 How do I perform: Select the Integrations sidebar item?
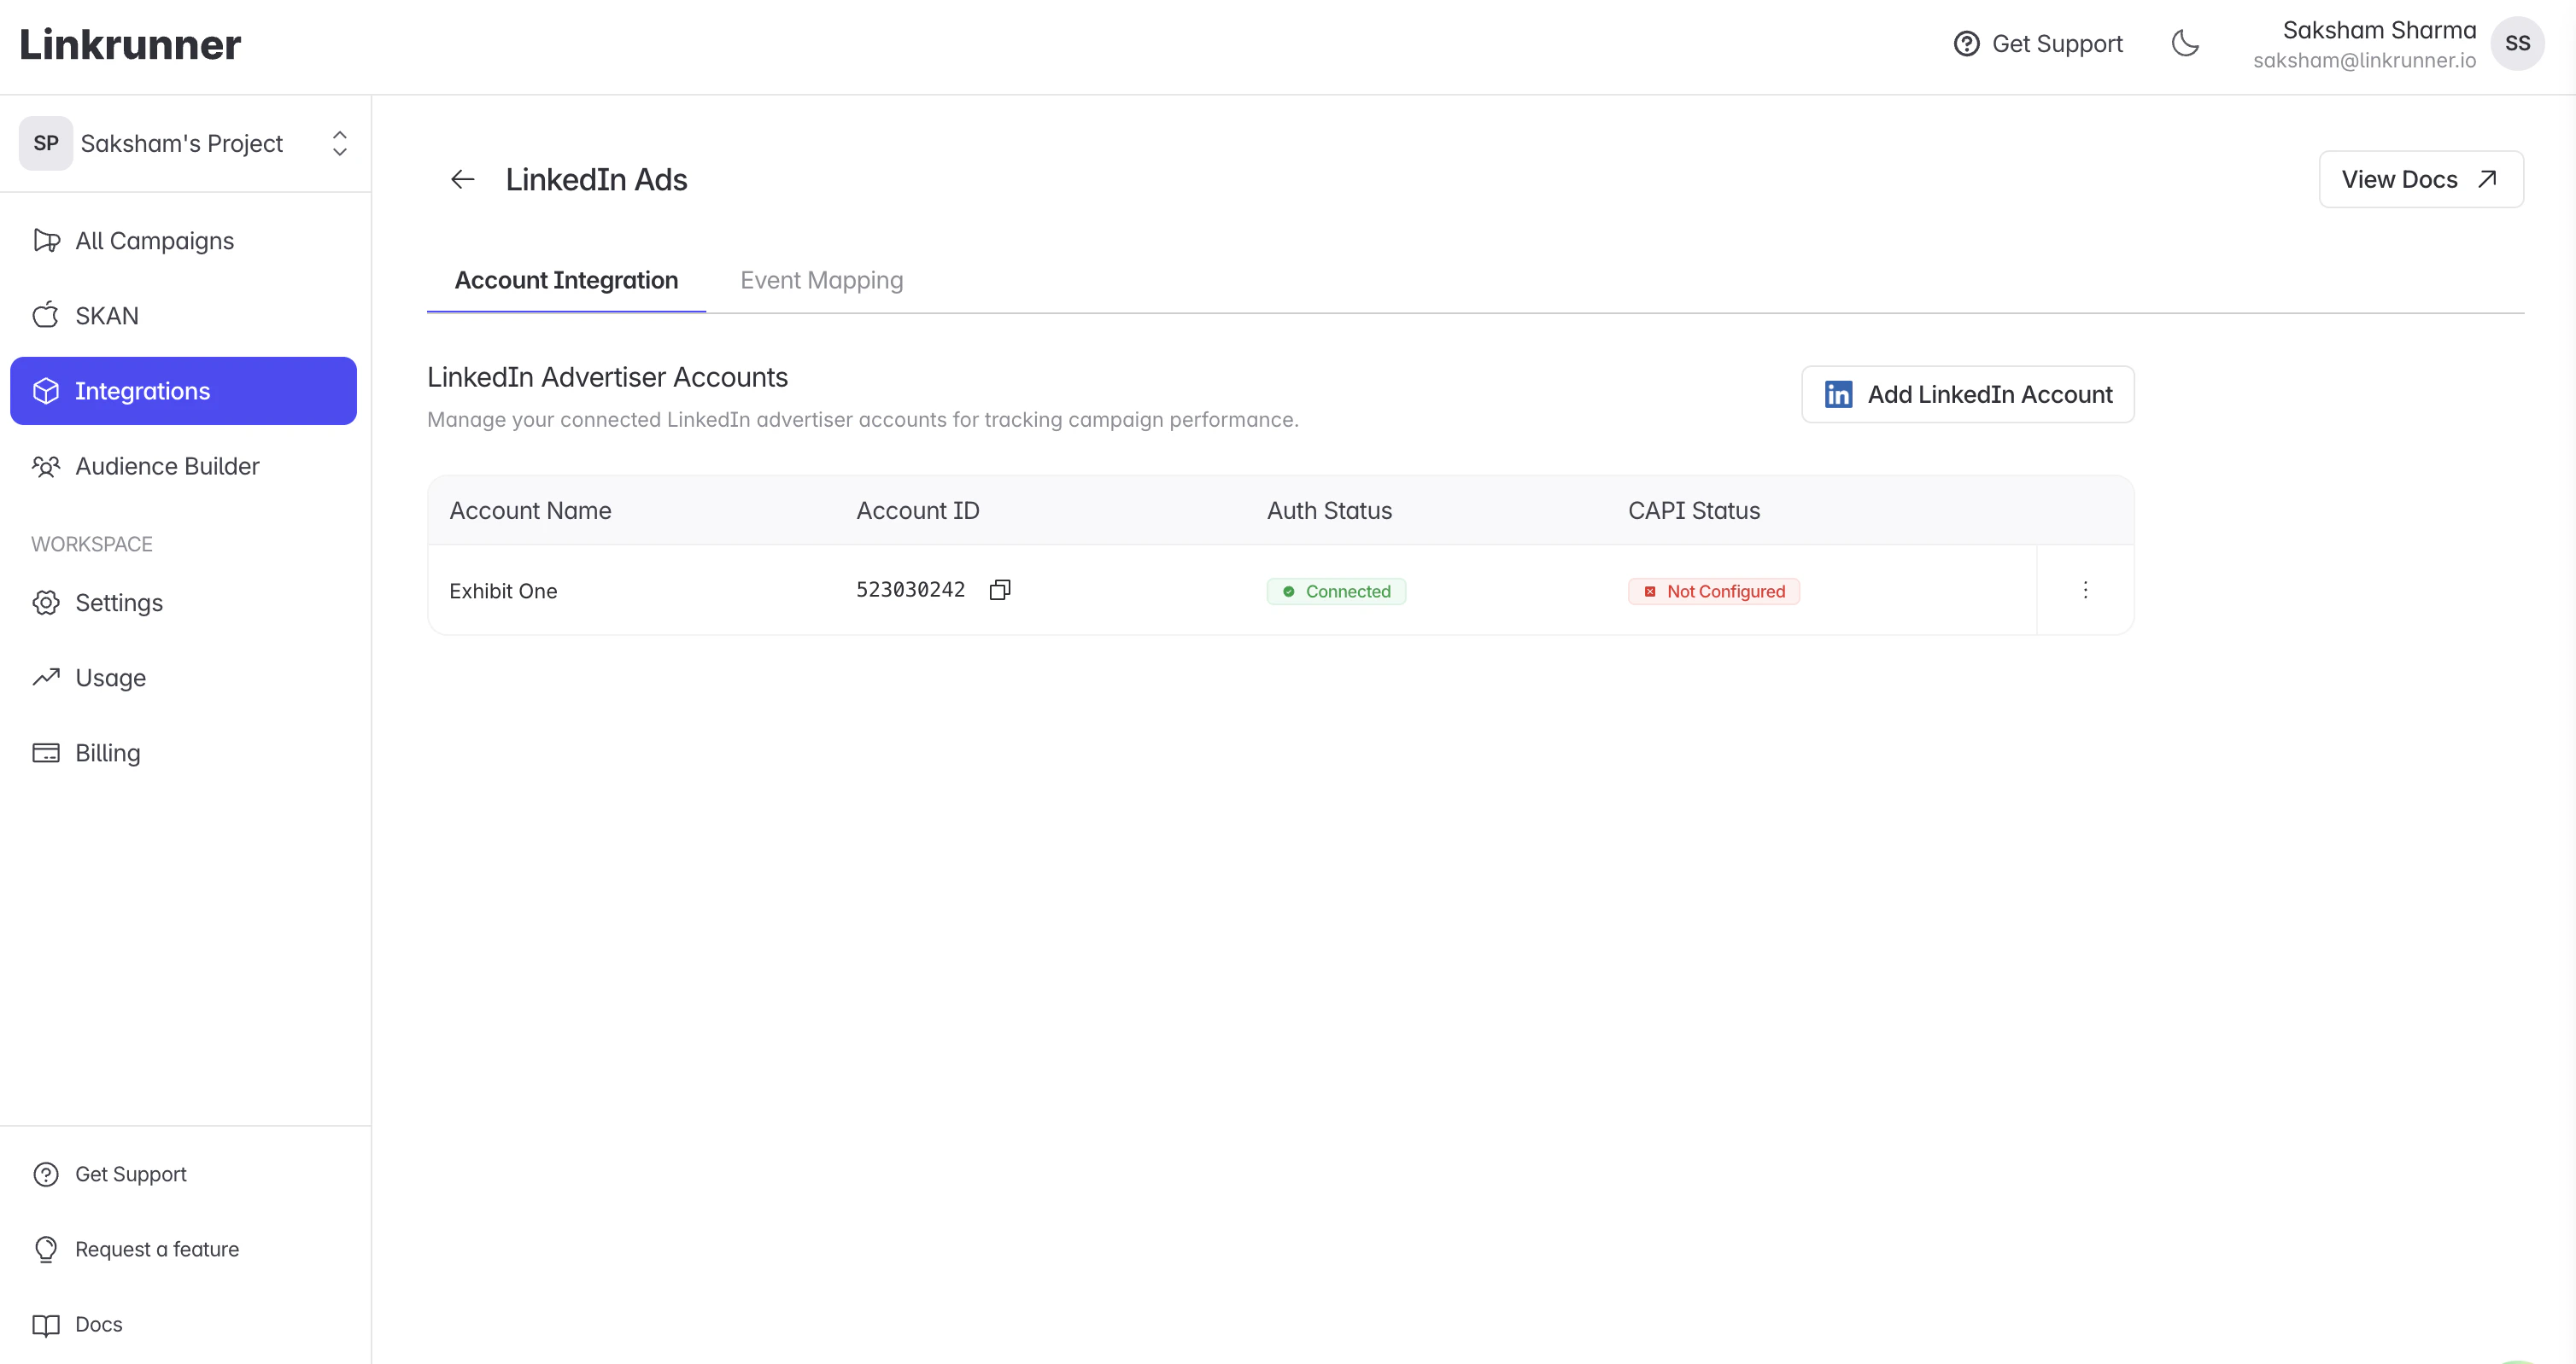click(x=142, y=391)
